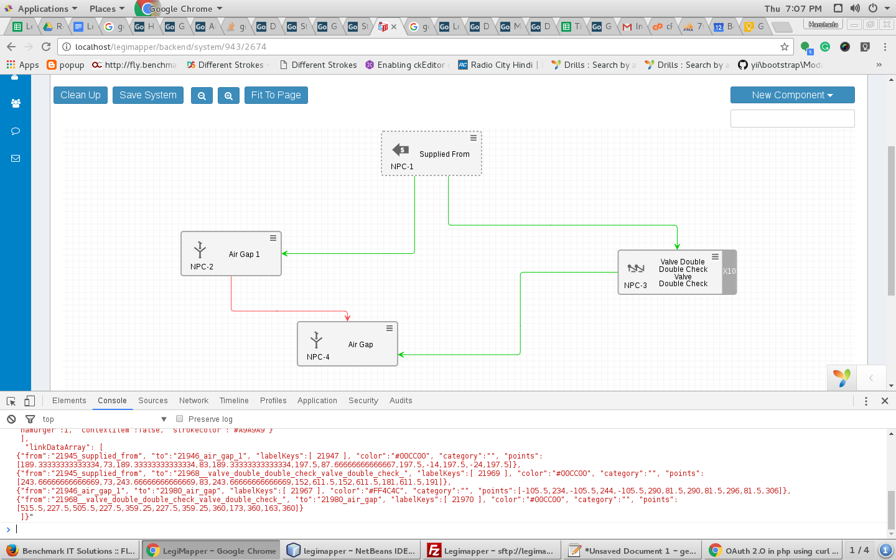Click the search field below New Component
Screen dimensions: 896x560
click(792, 118)
